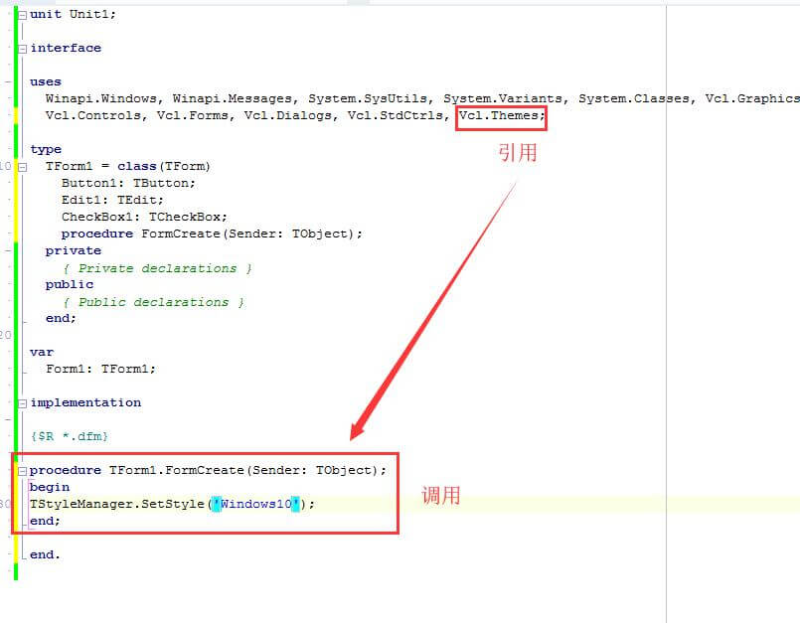Click Vcl.Themes in the uses clause

[x=501, y=116]
